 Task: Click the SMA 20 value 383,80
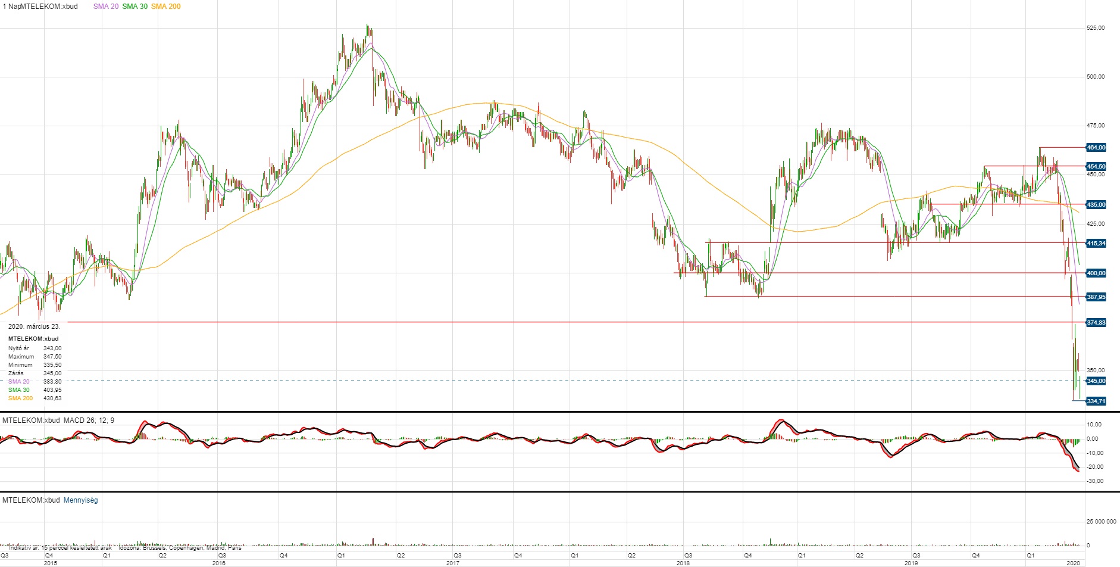(52, 382)
